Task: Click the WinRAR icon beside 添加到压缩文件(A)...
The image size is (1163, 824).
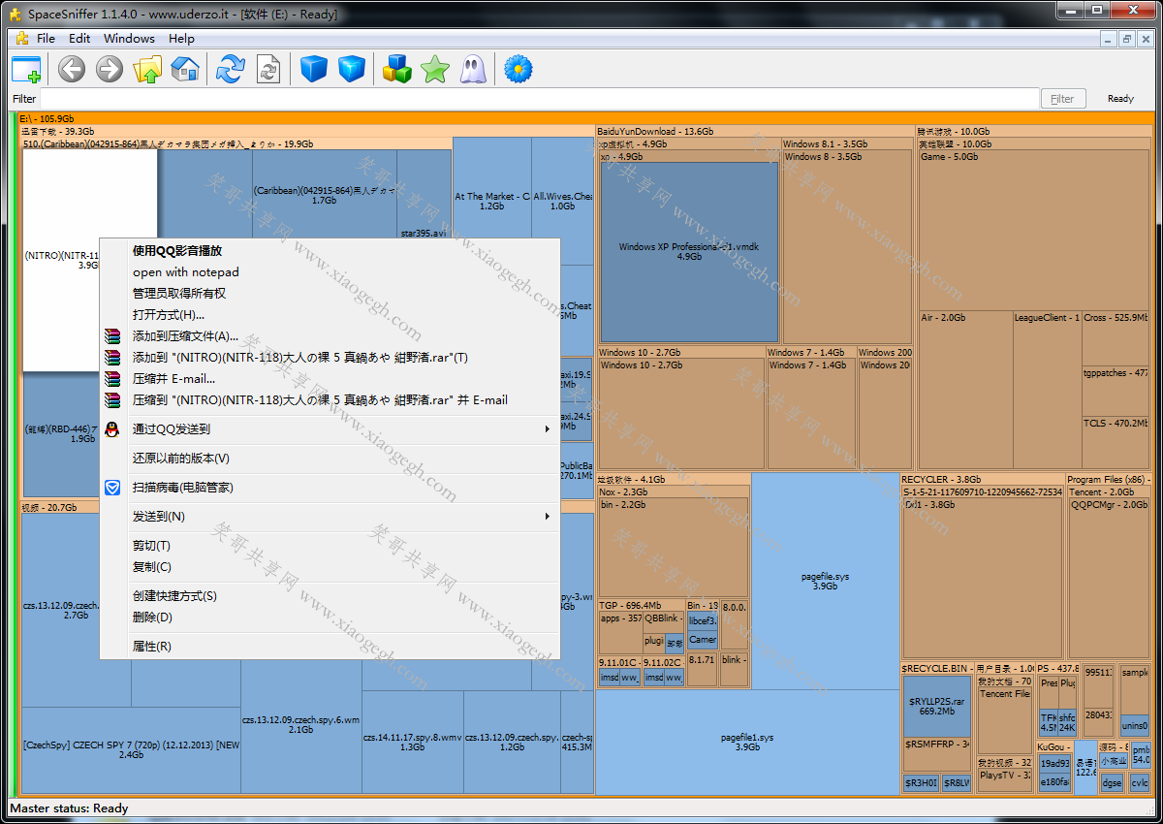Action: (x=112, y=336)
